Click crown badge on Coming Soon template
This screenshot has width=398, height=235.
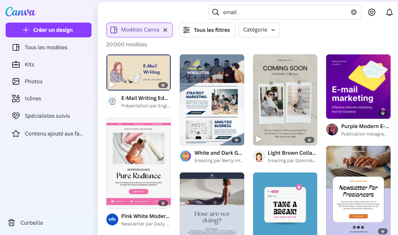309,140
